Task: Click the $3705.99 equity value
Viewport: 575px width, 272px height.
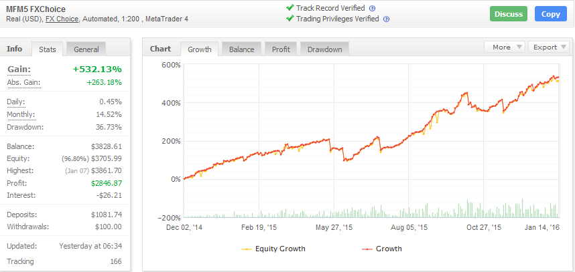Action: pyautogui.click(x=107, y=158)
